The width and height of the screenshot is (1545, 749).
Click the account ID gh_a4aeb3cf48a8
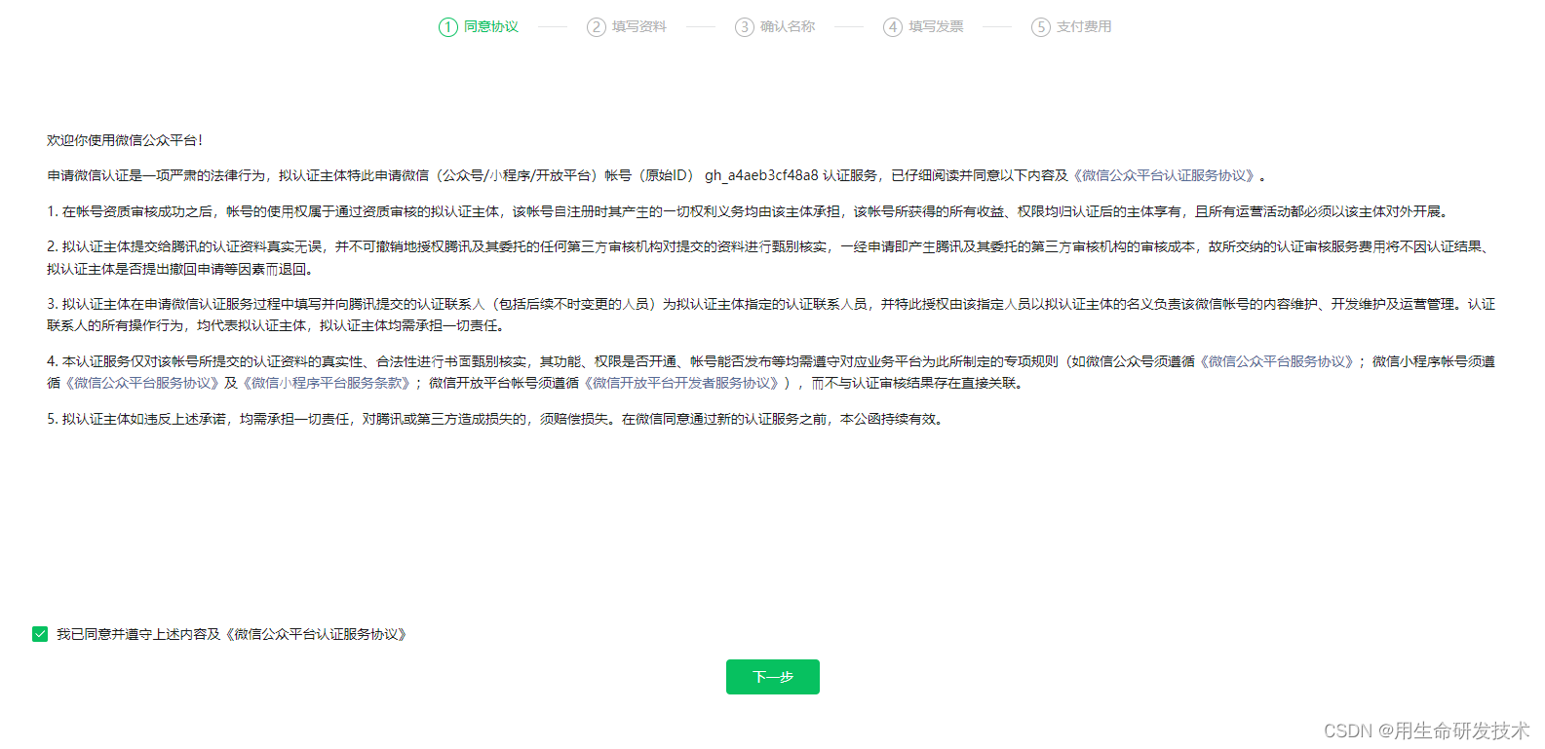click(x=761, y=175)
